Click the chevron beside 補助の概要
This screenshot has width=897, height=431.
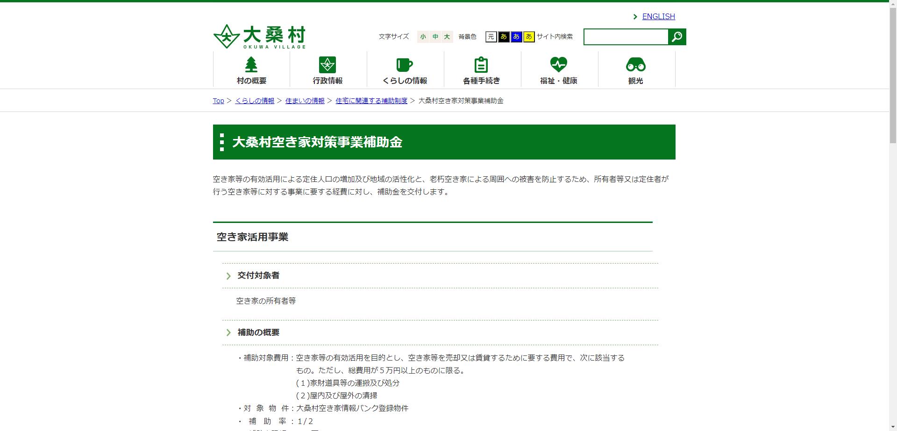(228, 333)
